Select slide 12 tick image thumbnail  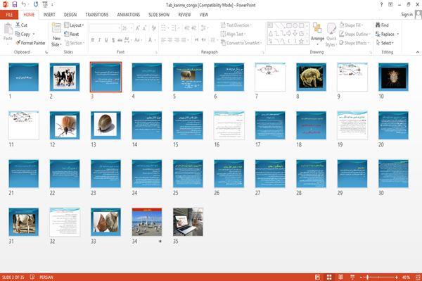(x=65, y=125)
